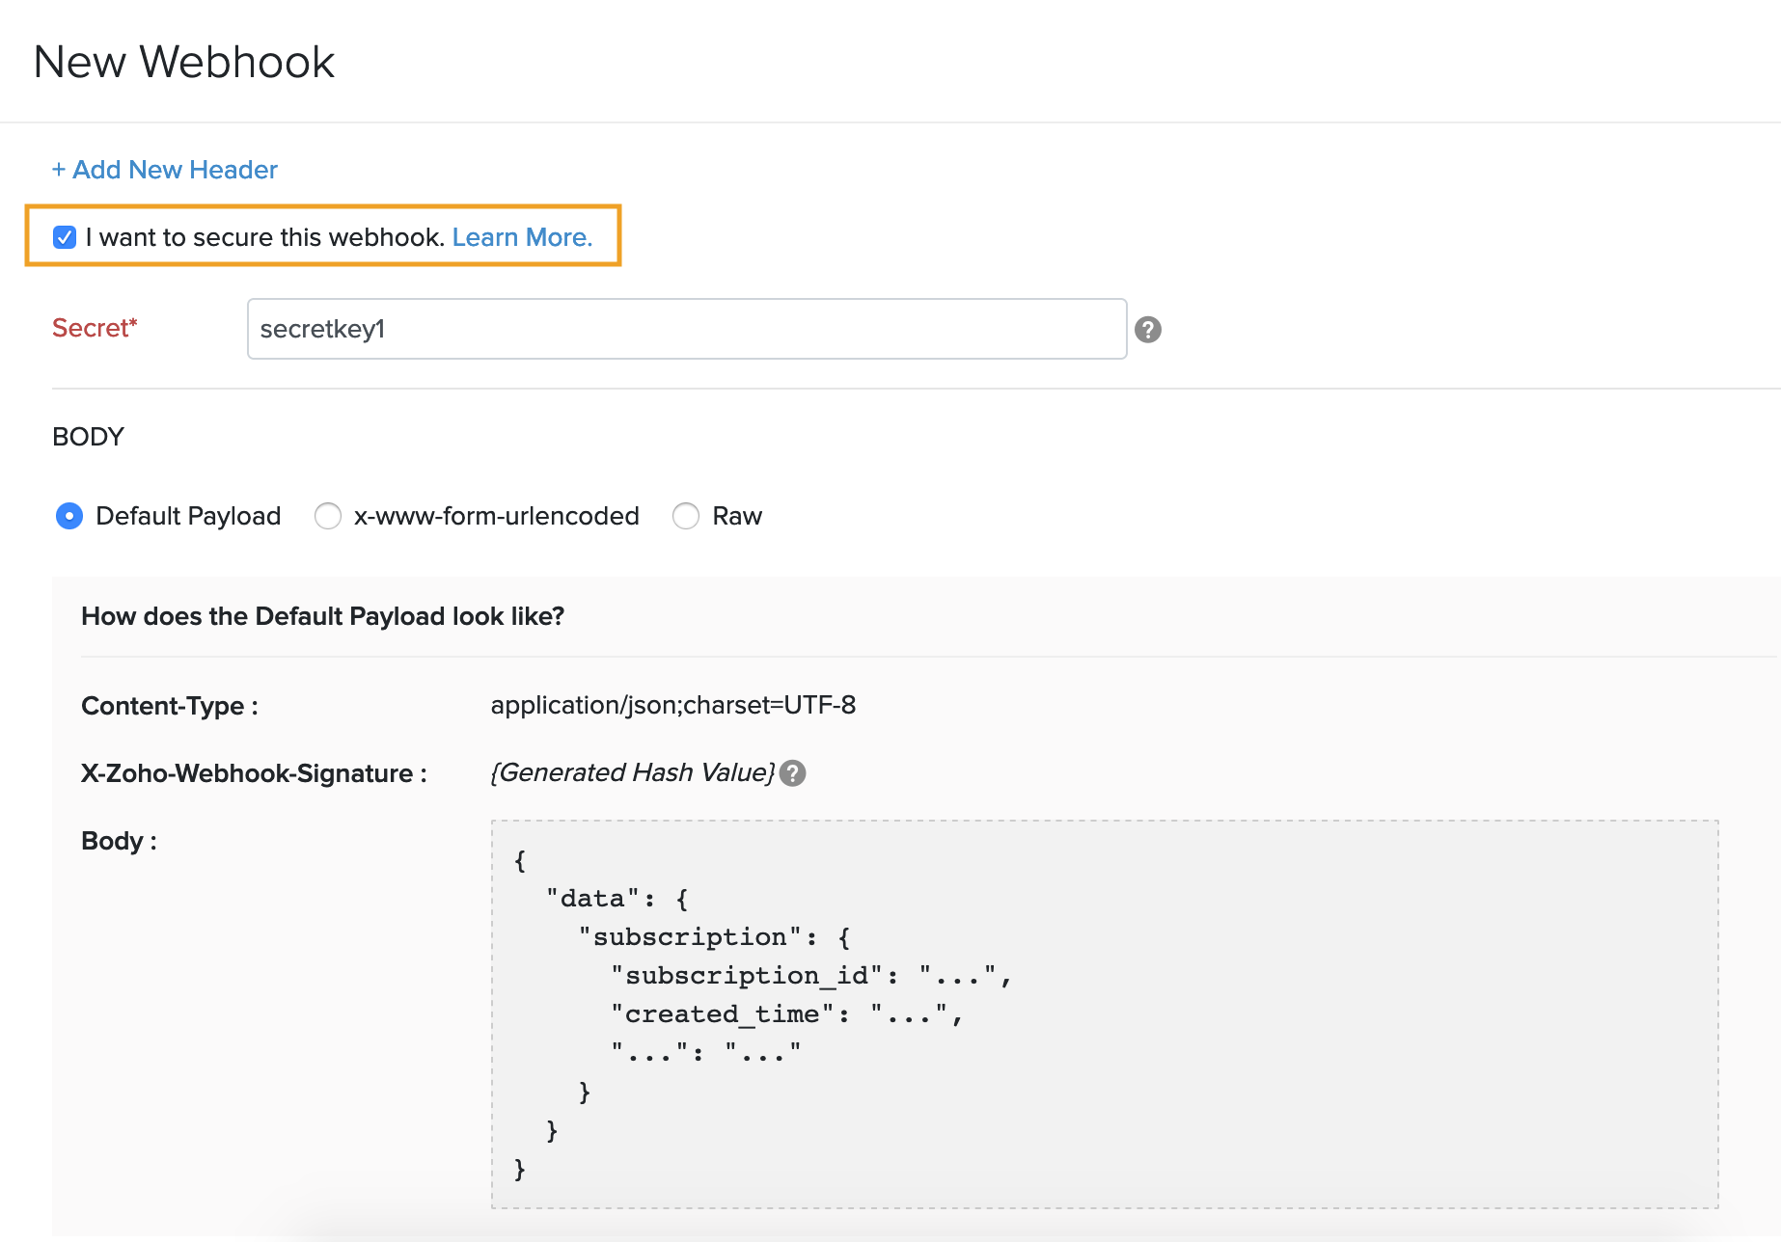Click the {Generated Hash Value} placeholder text
This screenshot has height=1242, width=1781.
click(x=632, y=772)
